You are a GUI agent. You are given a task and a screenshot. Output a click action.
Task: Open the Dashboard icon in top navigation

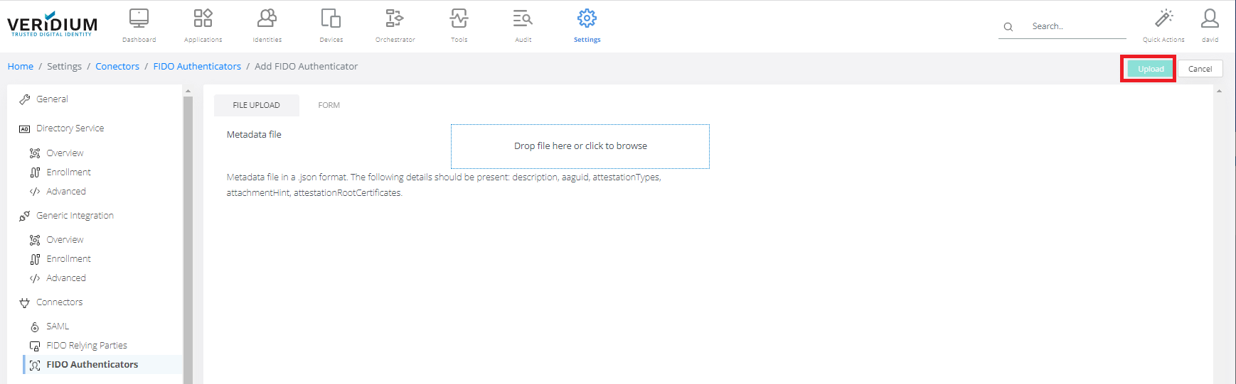click(139, 18)
